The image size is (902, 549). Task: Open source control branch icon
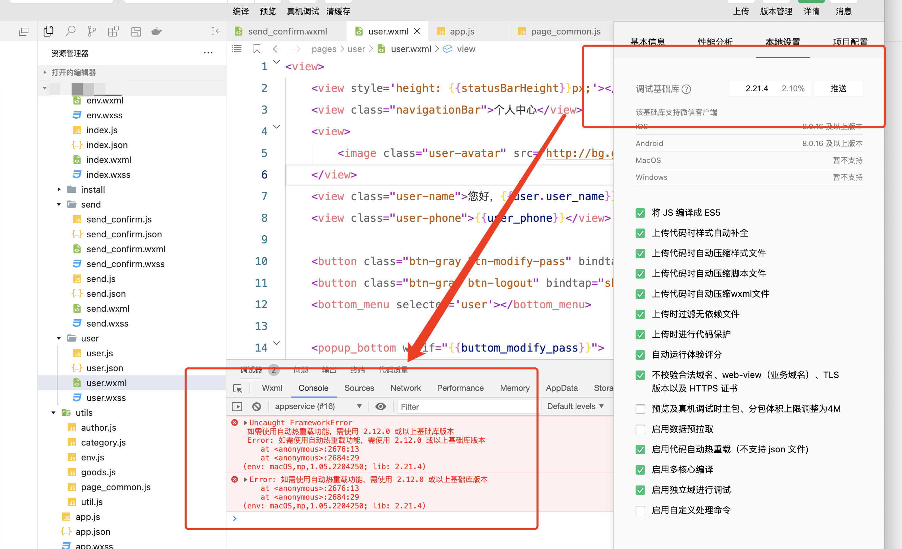point(92,31)
